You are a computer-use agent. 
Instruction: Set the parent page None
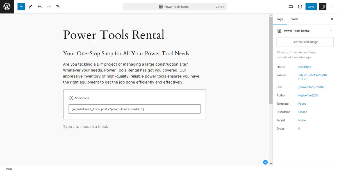tap(302, 120)
